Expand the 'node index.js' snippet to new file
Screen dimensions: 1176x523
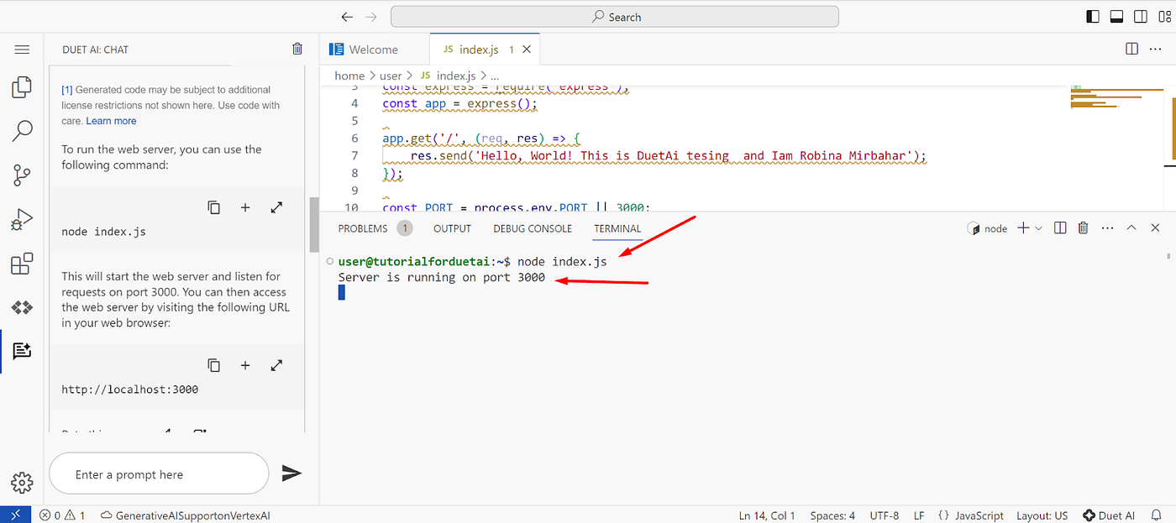tap(276, 207)
